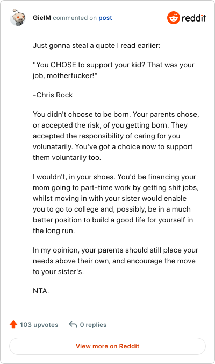Click the "NTA." verdict line
The height and width of the screenshot is (364, 215).
click(x=41, y=291)
